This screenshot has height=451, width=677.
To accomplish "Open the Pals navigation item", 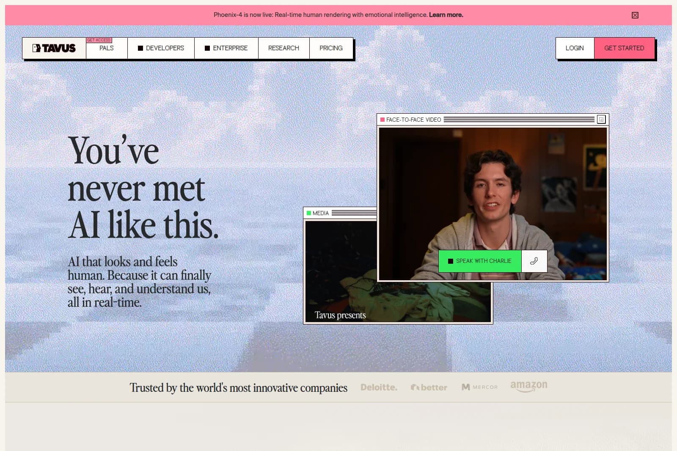I will [105, 48].
